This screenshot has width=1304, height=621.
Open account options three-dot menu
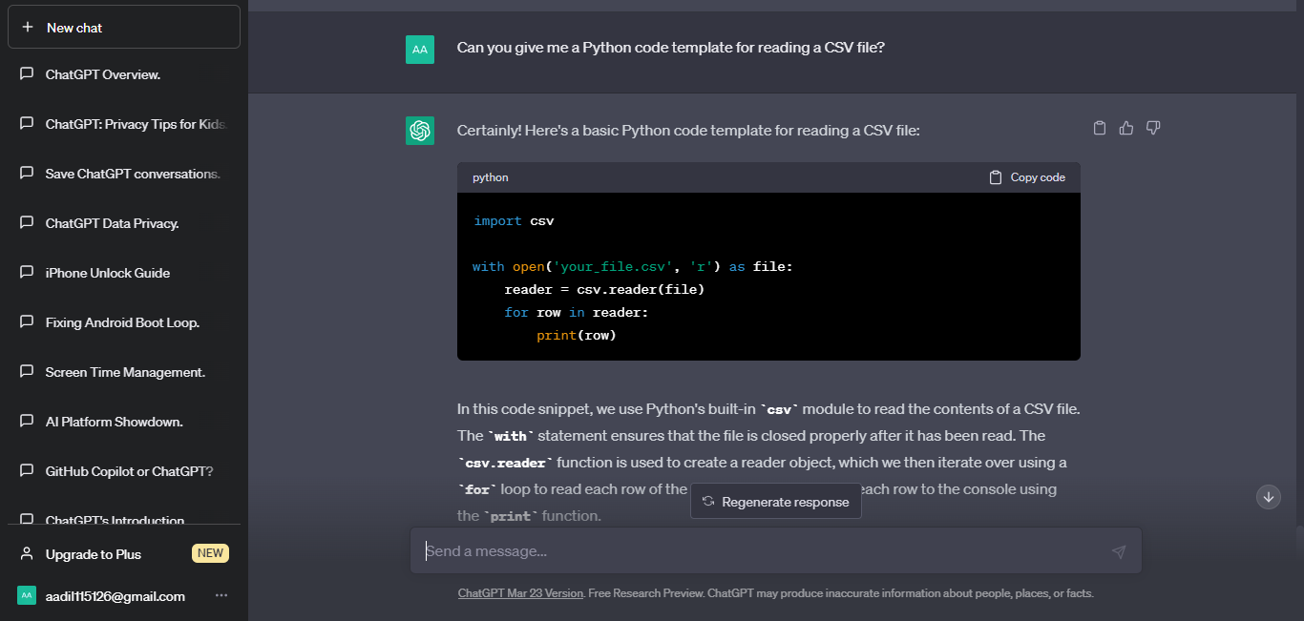[221, 596]
